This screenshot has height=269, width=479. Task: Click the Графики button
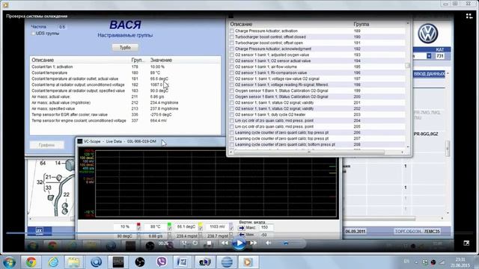click(46, 145)
